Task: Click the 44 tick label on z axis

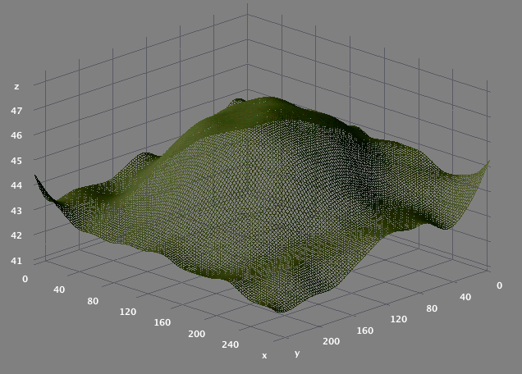Action: click(16, 185)
